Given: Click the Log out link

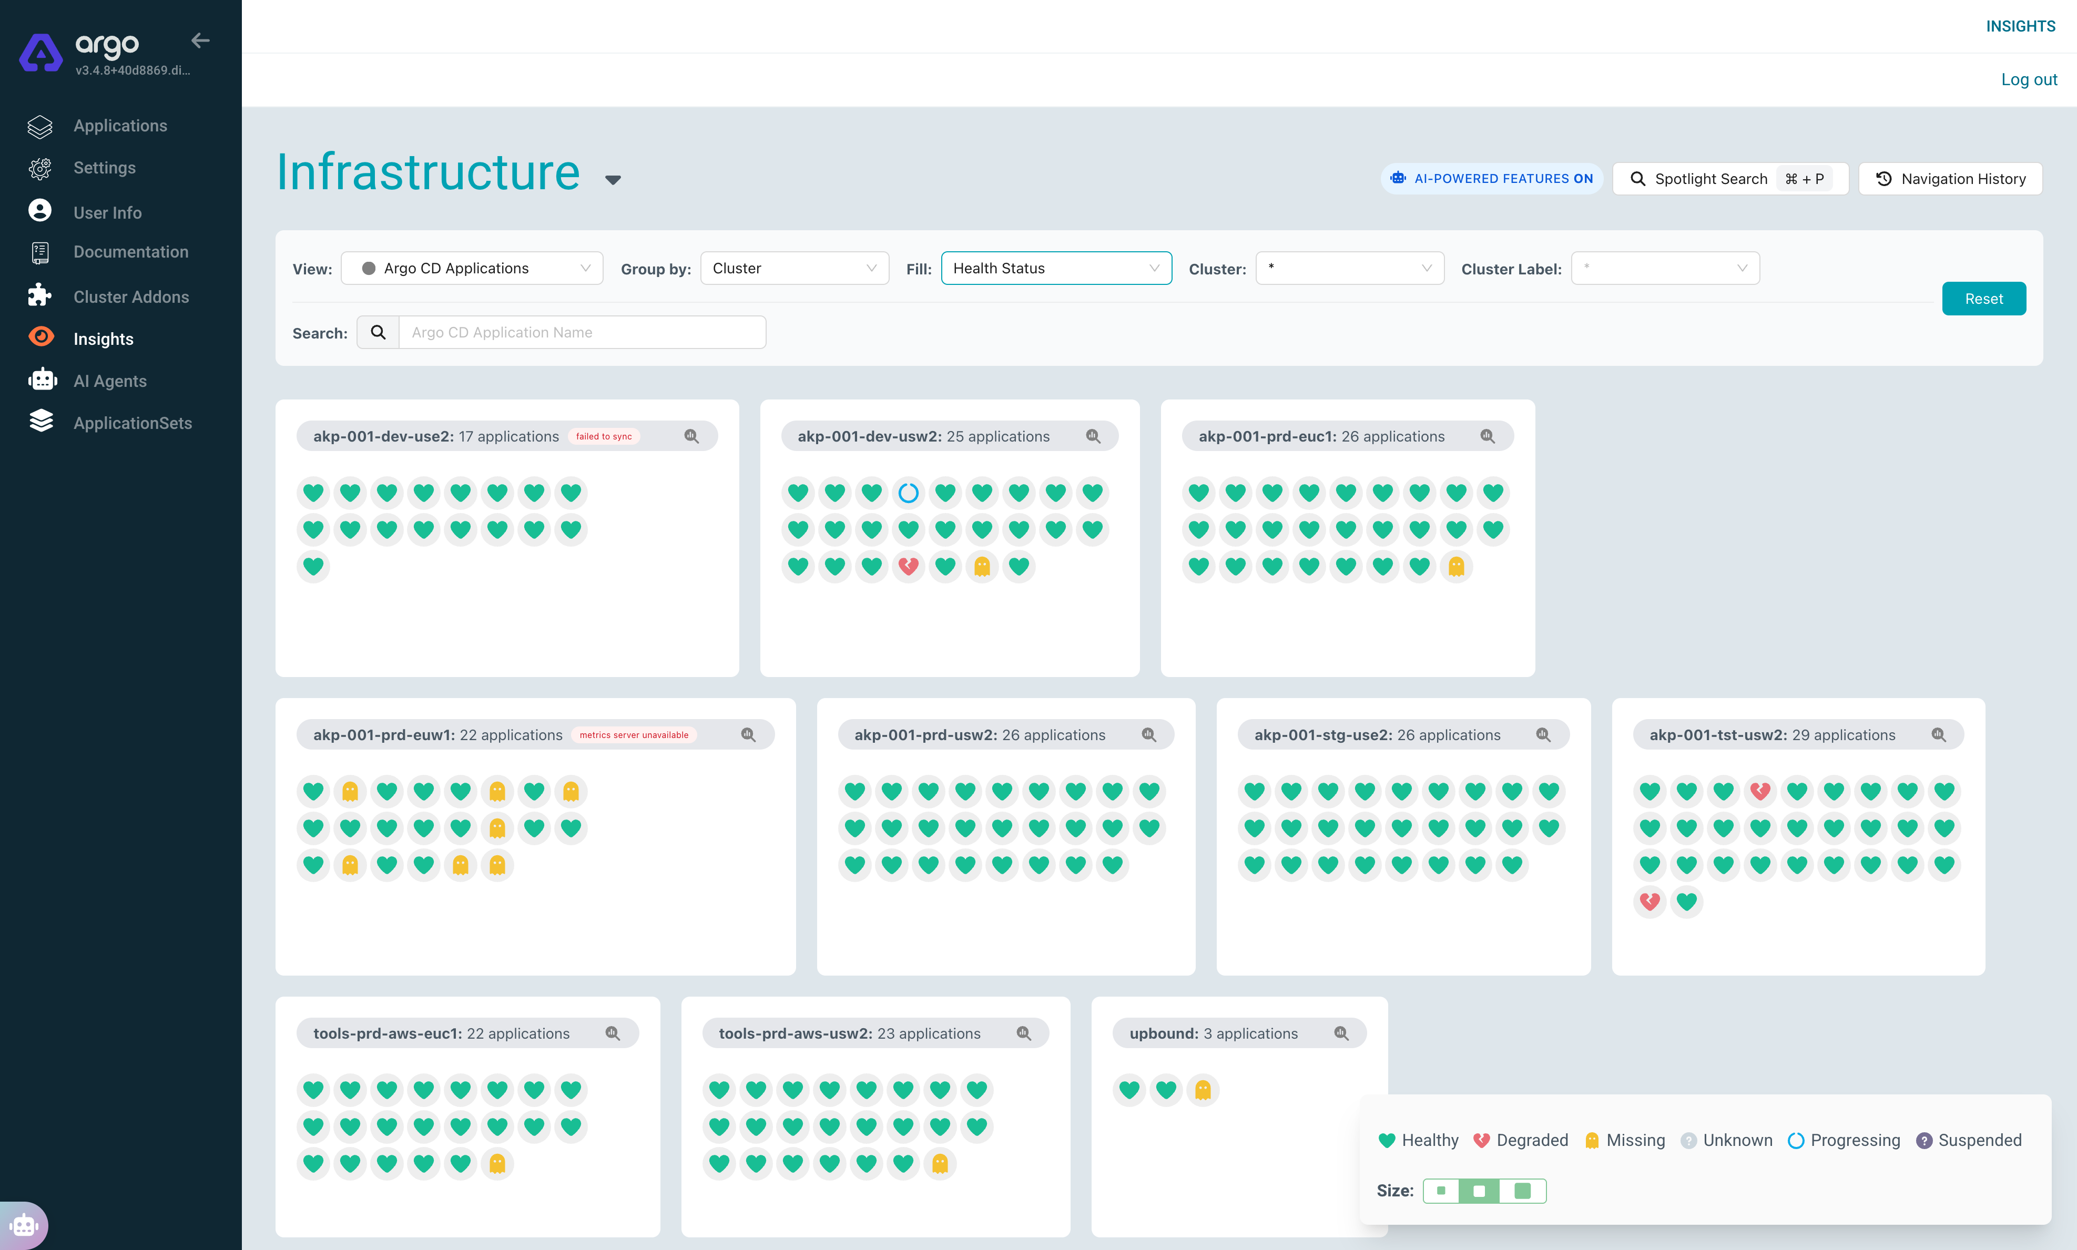Looking at the screenshot, I should (x=2029, y=79).
